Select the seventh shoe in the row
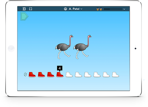148x107 pixels. tap(88, 75)
